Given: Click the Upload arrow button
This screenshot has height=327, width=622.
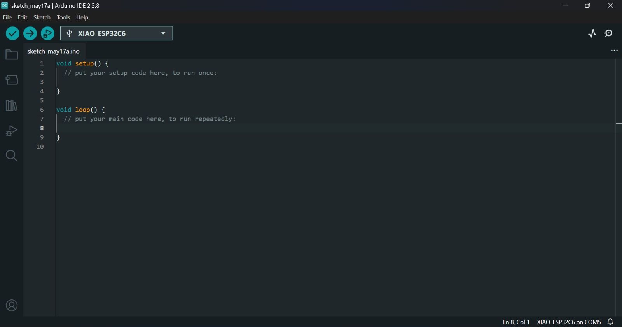Looking at the screenshot, I should [x=30, y=33].
